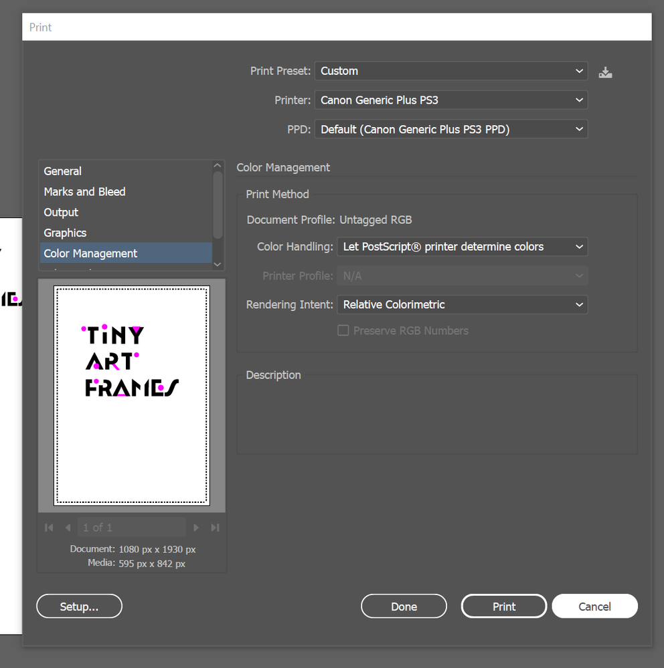Open the Graphics settings panel
Image resolution: width=664 pixels, height=668 pixels.
(x=65, y=233)
